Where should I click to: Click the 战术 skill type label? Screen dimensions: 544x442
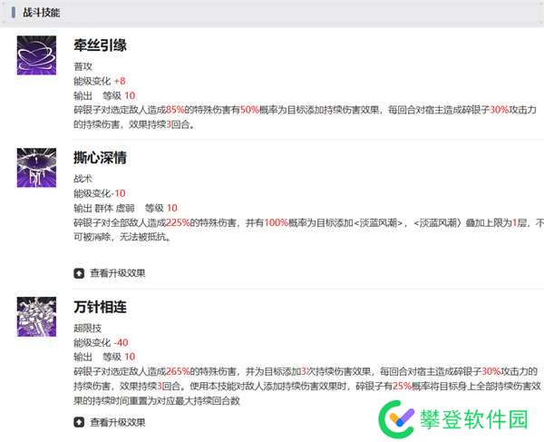[x=83, y=180]
